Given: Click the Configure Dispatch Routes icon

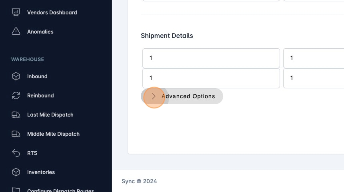Looking at the screenshot, I should pos(16,190).
